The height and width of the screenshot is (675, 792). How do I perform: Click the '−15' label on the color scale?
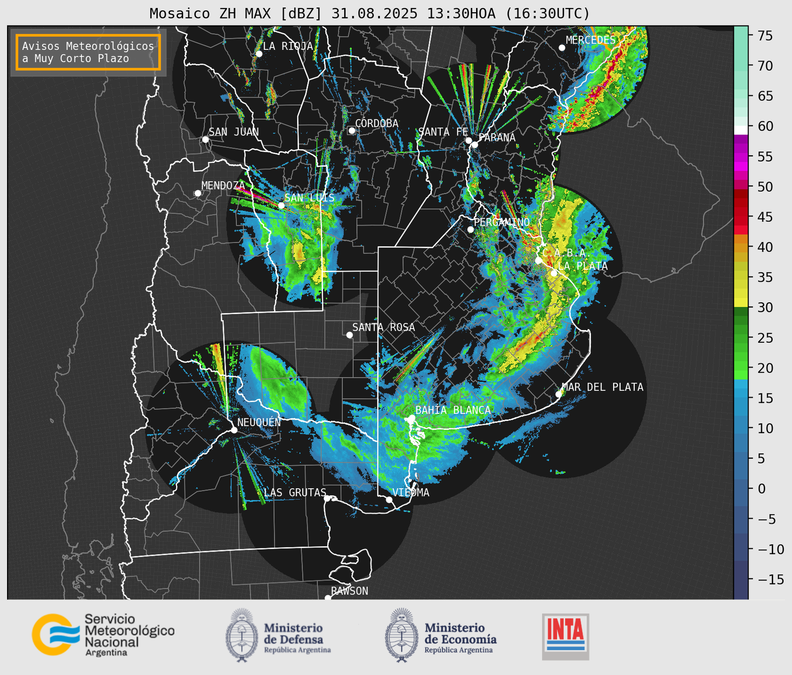(x=770, y=579)
